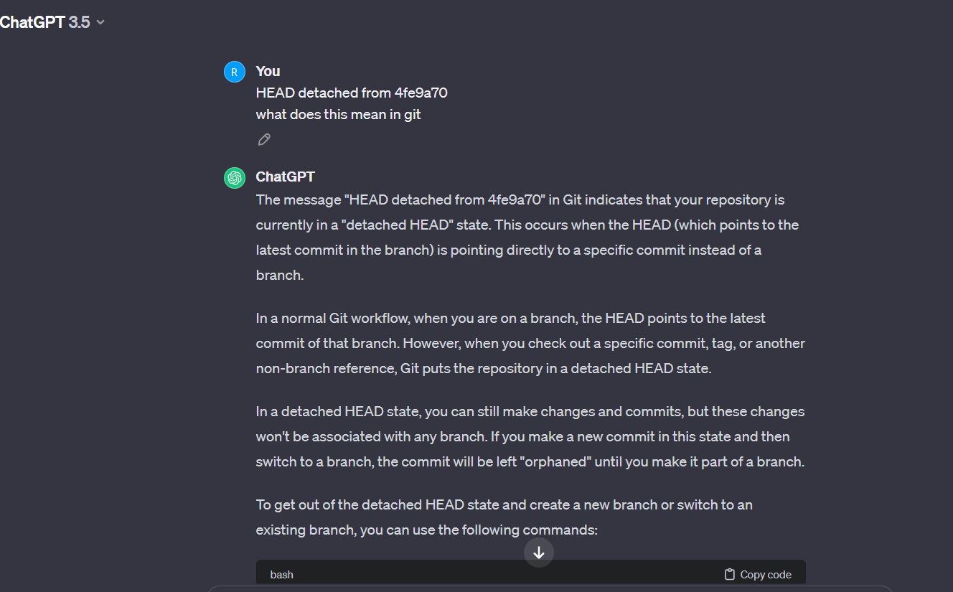Click the blue user avatar labeled R

[x=235, y=72]
